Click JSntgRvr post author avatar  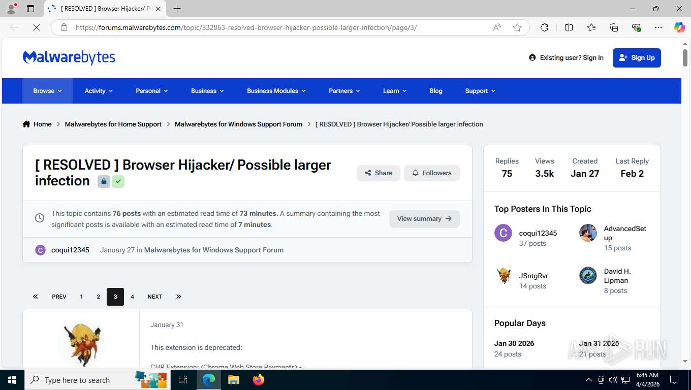tap(81, 343)
